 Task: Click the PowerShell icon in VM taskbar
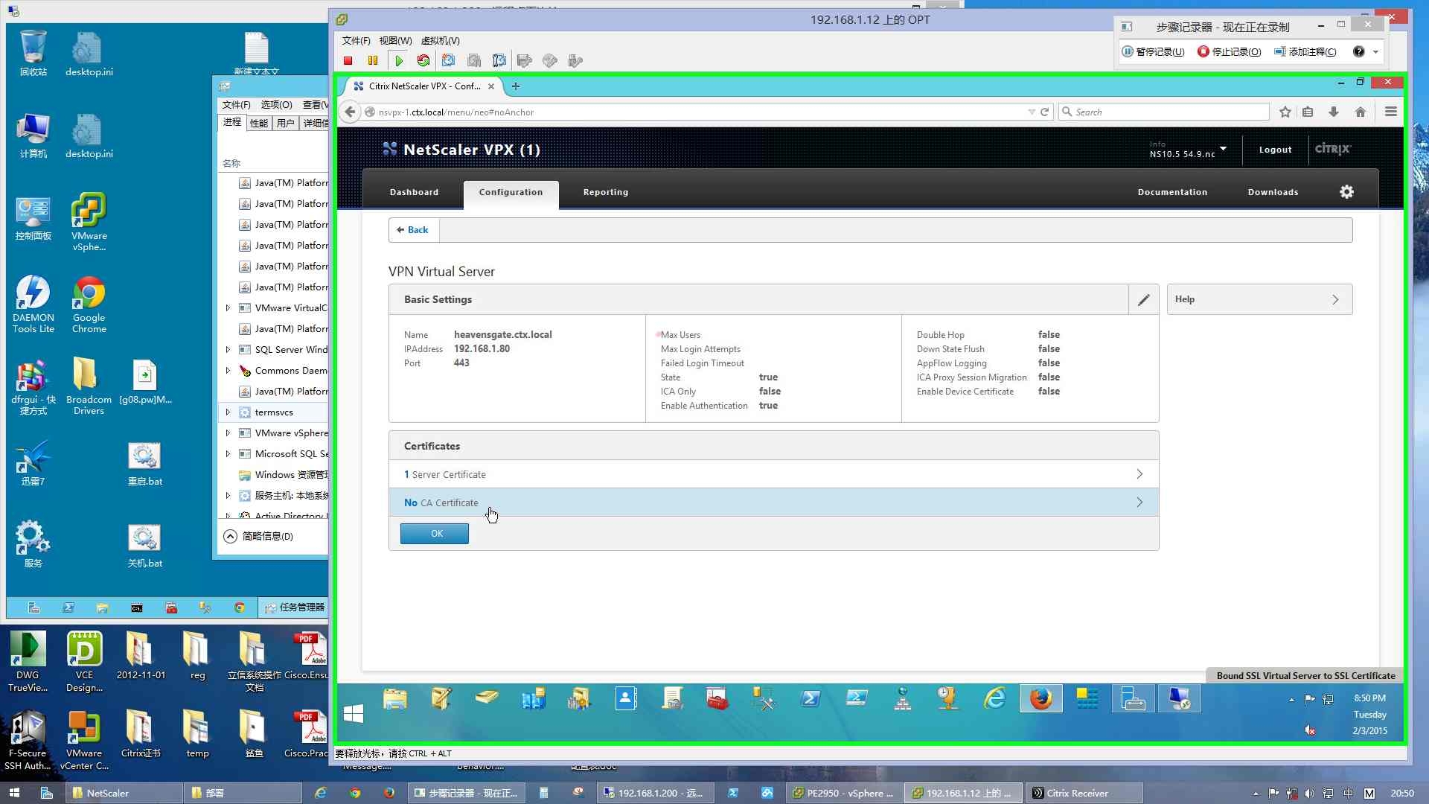(811, 698)
